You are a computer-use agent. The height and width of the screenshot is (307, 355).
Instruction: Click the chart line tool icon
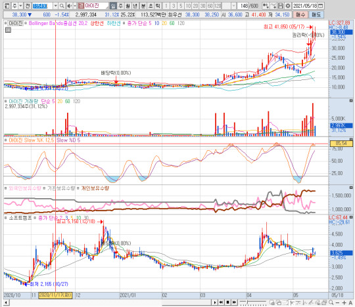pos(273,6)
